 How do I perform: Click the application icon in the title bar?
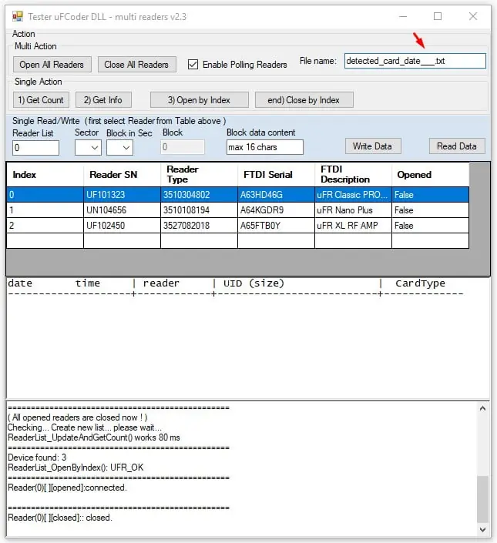tap(17, 16)
